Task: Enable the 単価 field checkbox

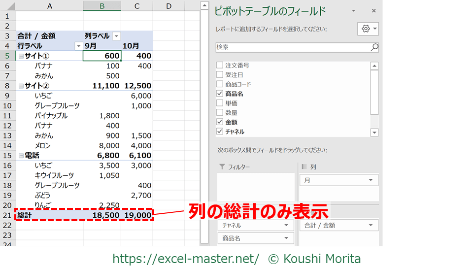Action: 220,103
